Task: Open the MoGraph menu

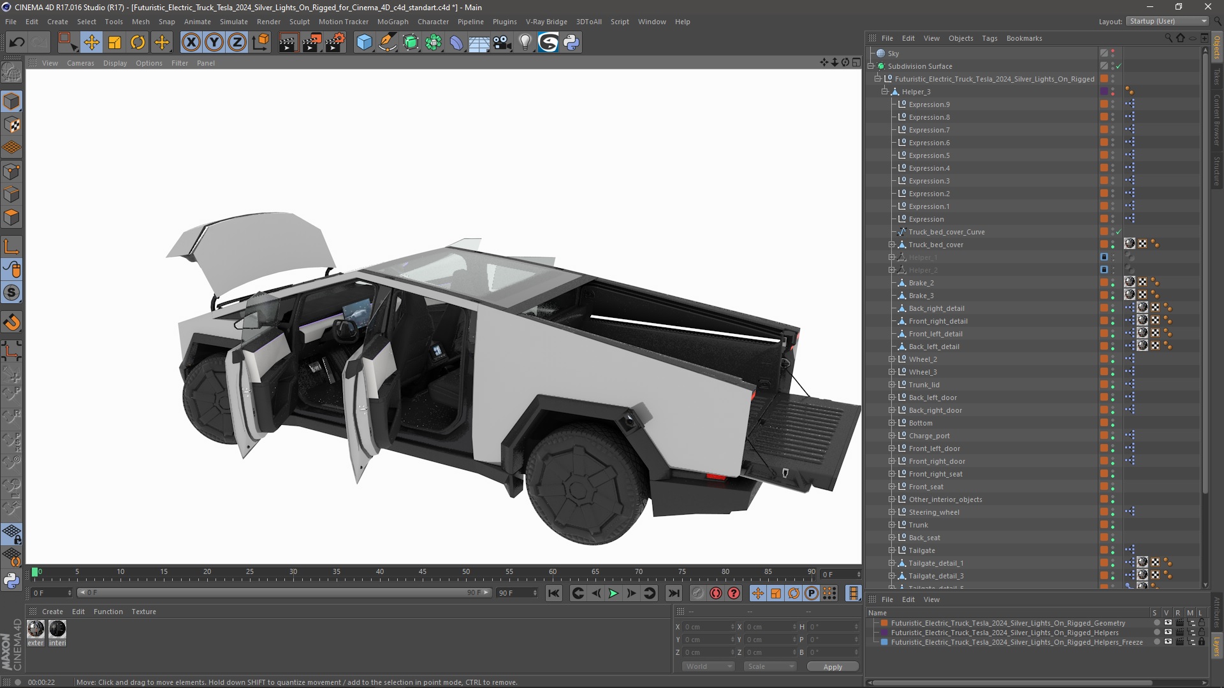Action: 393,22
